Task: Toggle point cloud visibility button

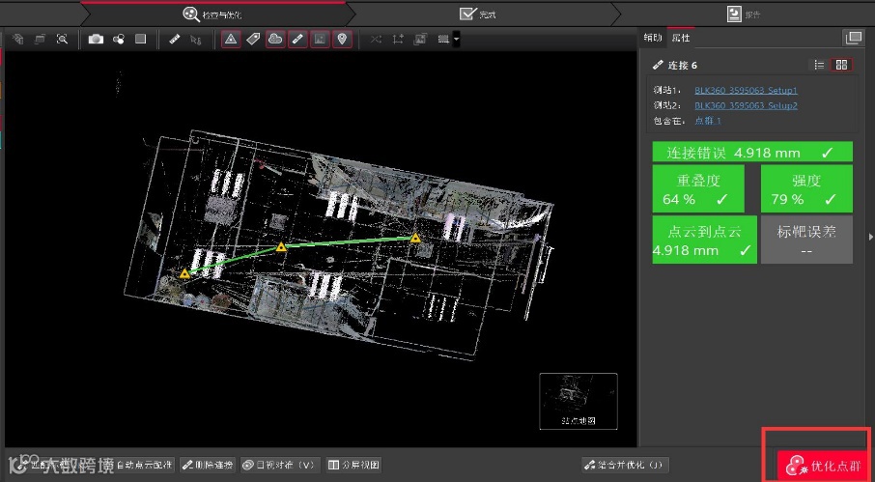Action: (275, 40)
